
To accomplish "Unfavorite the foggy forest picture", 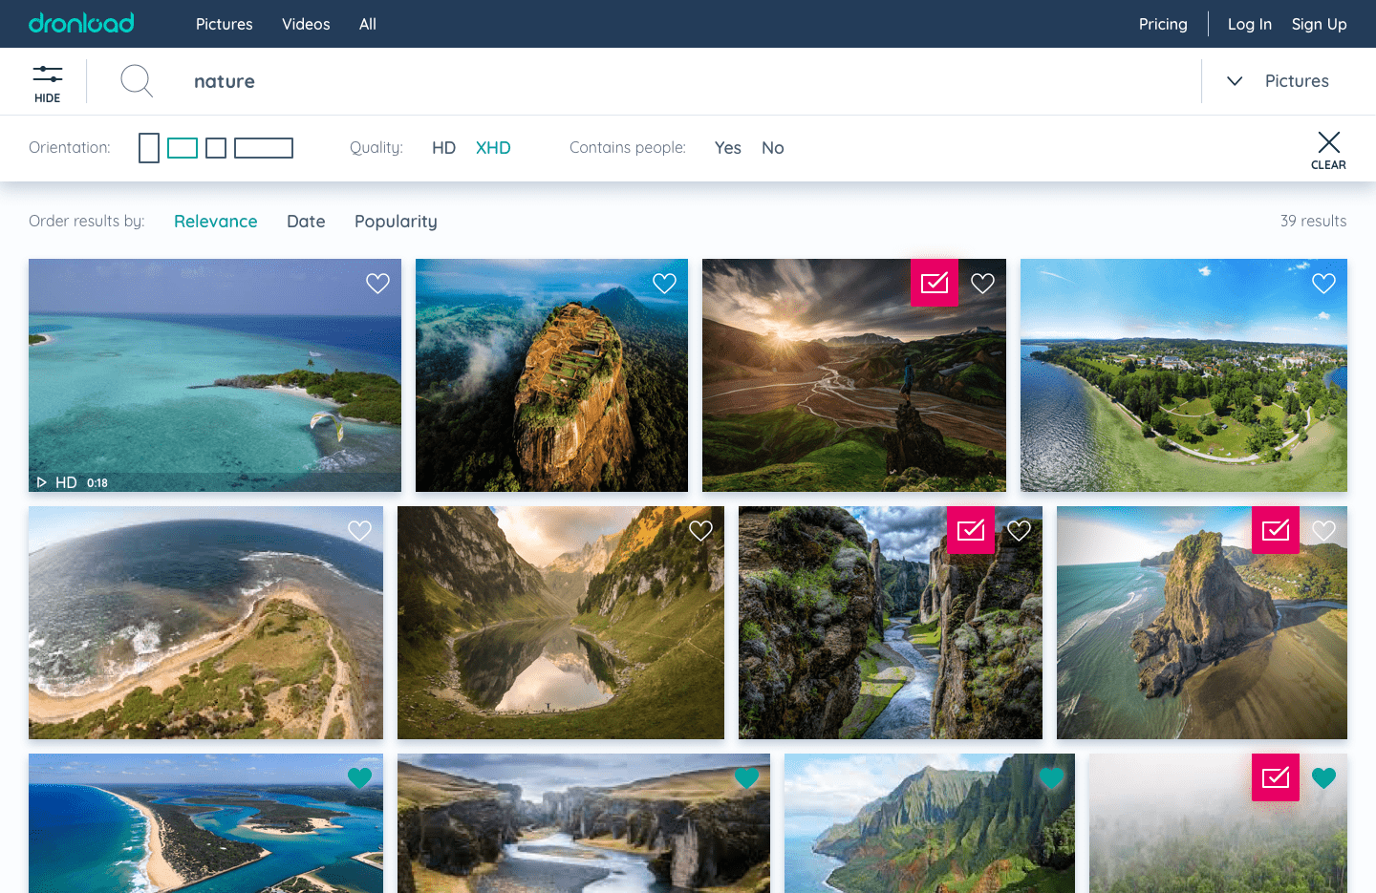I will tap(1324, 778).
